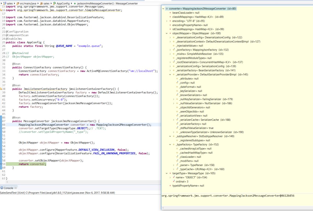
Task: Select the _registeredSubtypes= null row
Action: tap(194, 140)
